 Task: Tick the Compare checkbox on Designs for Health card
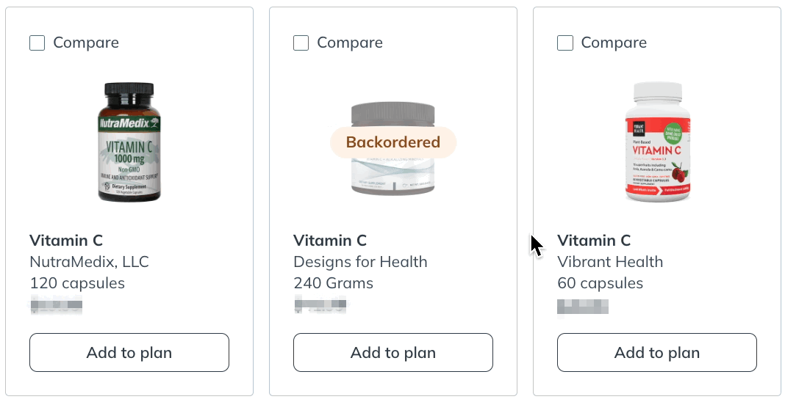301,43
